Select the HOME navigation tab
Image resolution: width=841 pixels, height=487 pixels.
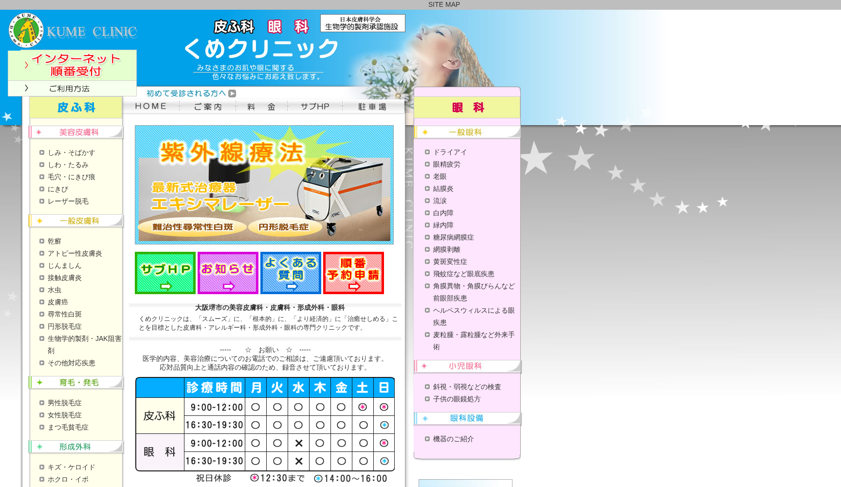click(x=151, y=106)
